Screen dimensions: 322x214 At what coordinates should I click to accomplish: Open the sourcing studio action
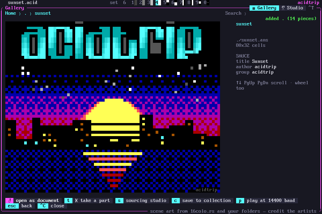[x=142, y=201]
